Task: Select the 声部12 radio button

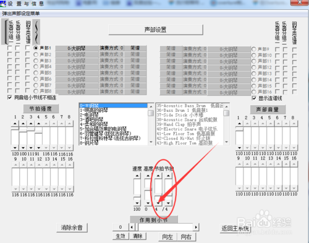Action: (x=254, y=67)
